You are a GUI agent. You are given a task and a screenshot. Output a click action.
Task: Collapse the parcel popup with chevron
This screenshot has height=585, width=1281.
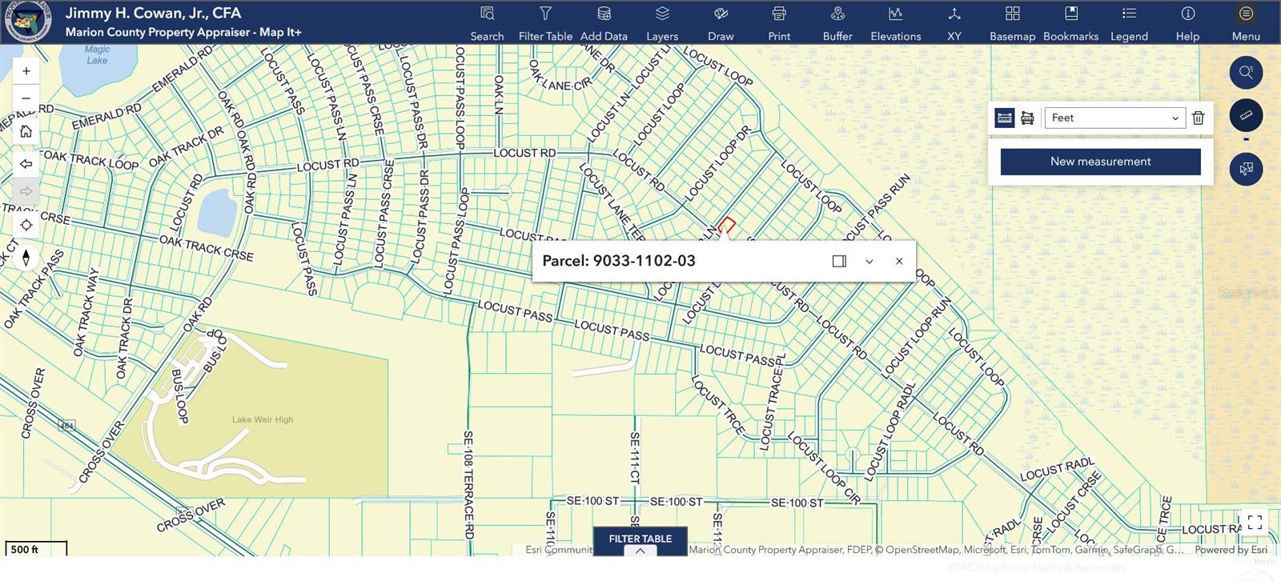869,261
